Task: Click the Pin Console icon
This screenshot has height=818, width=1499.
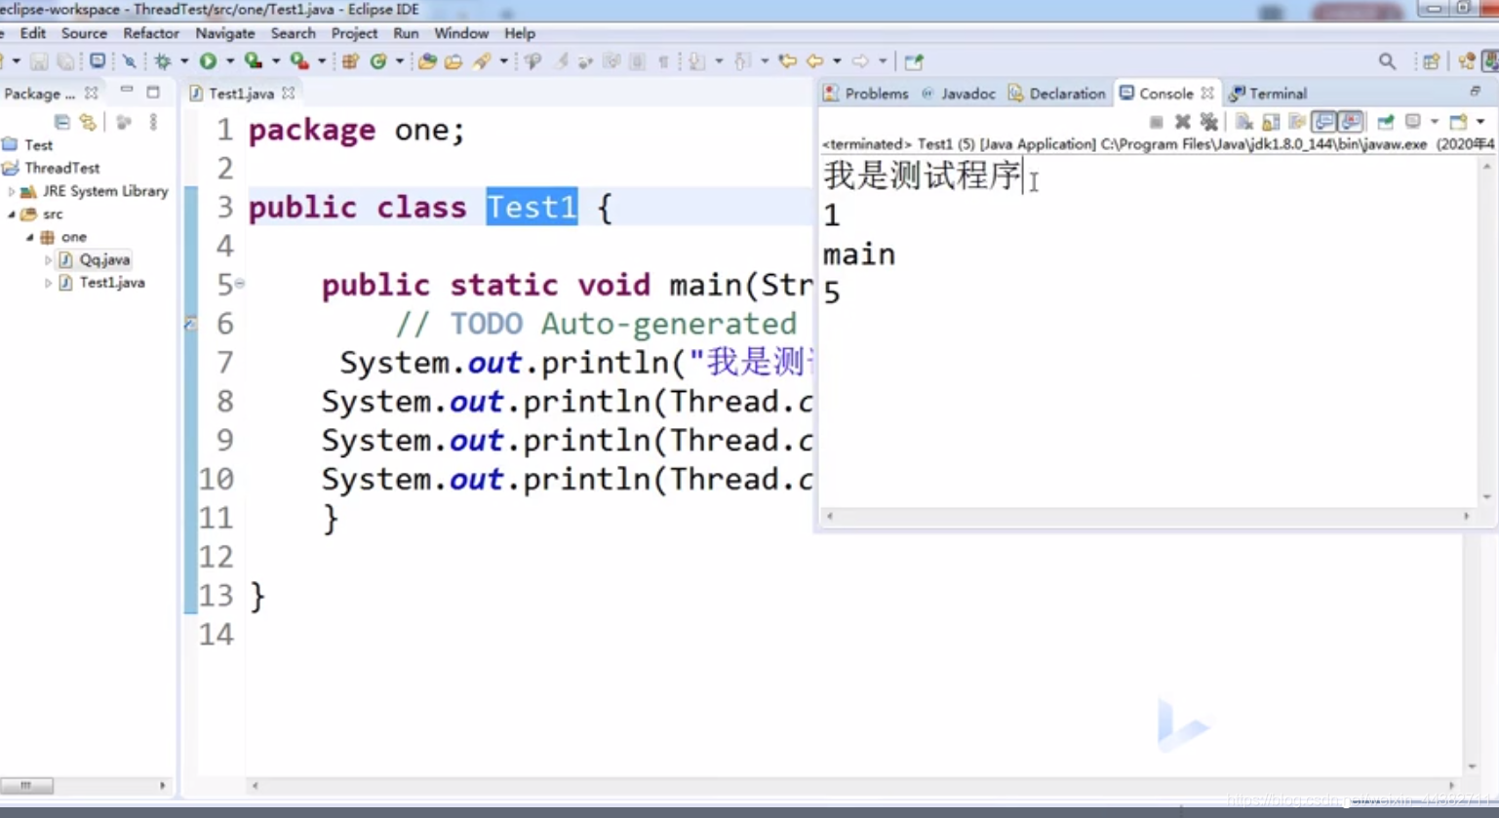Action: coord(1386,122)
